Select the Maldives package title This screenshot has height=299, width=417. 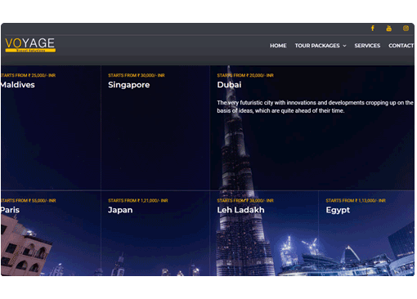17,85
